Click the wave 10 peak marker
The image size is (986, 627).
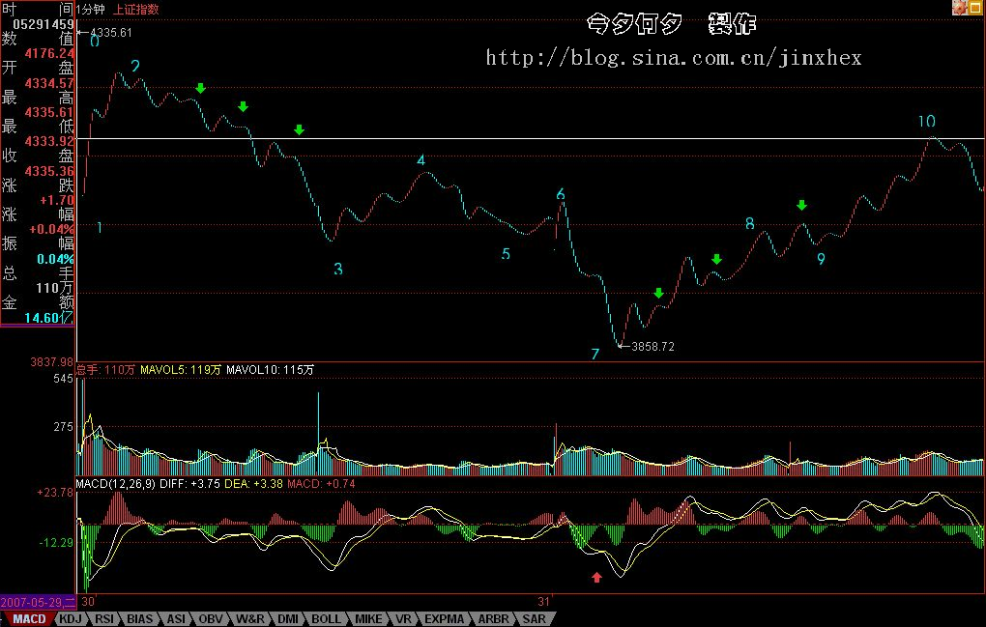point(926,122)
